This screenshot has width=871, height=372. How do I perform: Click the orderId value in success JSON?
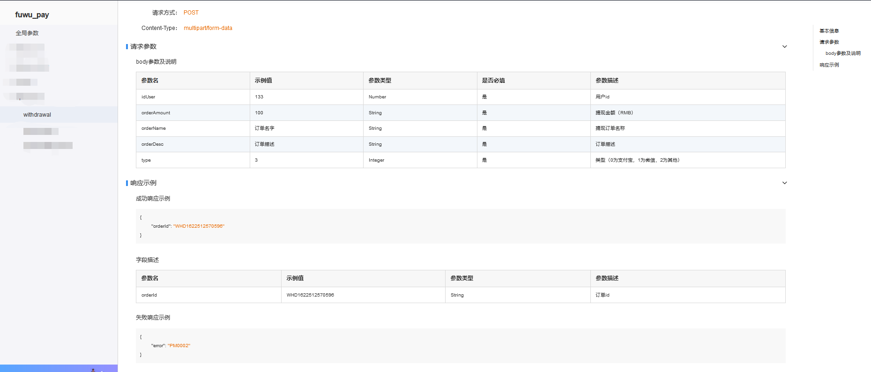tap(199, 226)
